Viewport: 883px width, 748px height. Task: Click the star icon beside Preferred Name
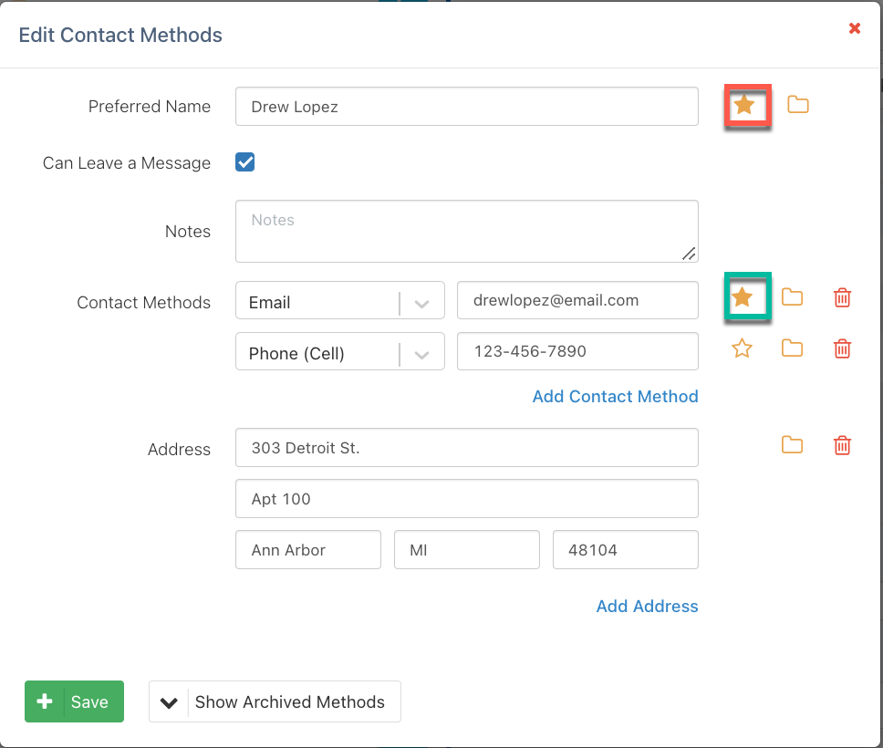[744, 105]
